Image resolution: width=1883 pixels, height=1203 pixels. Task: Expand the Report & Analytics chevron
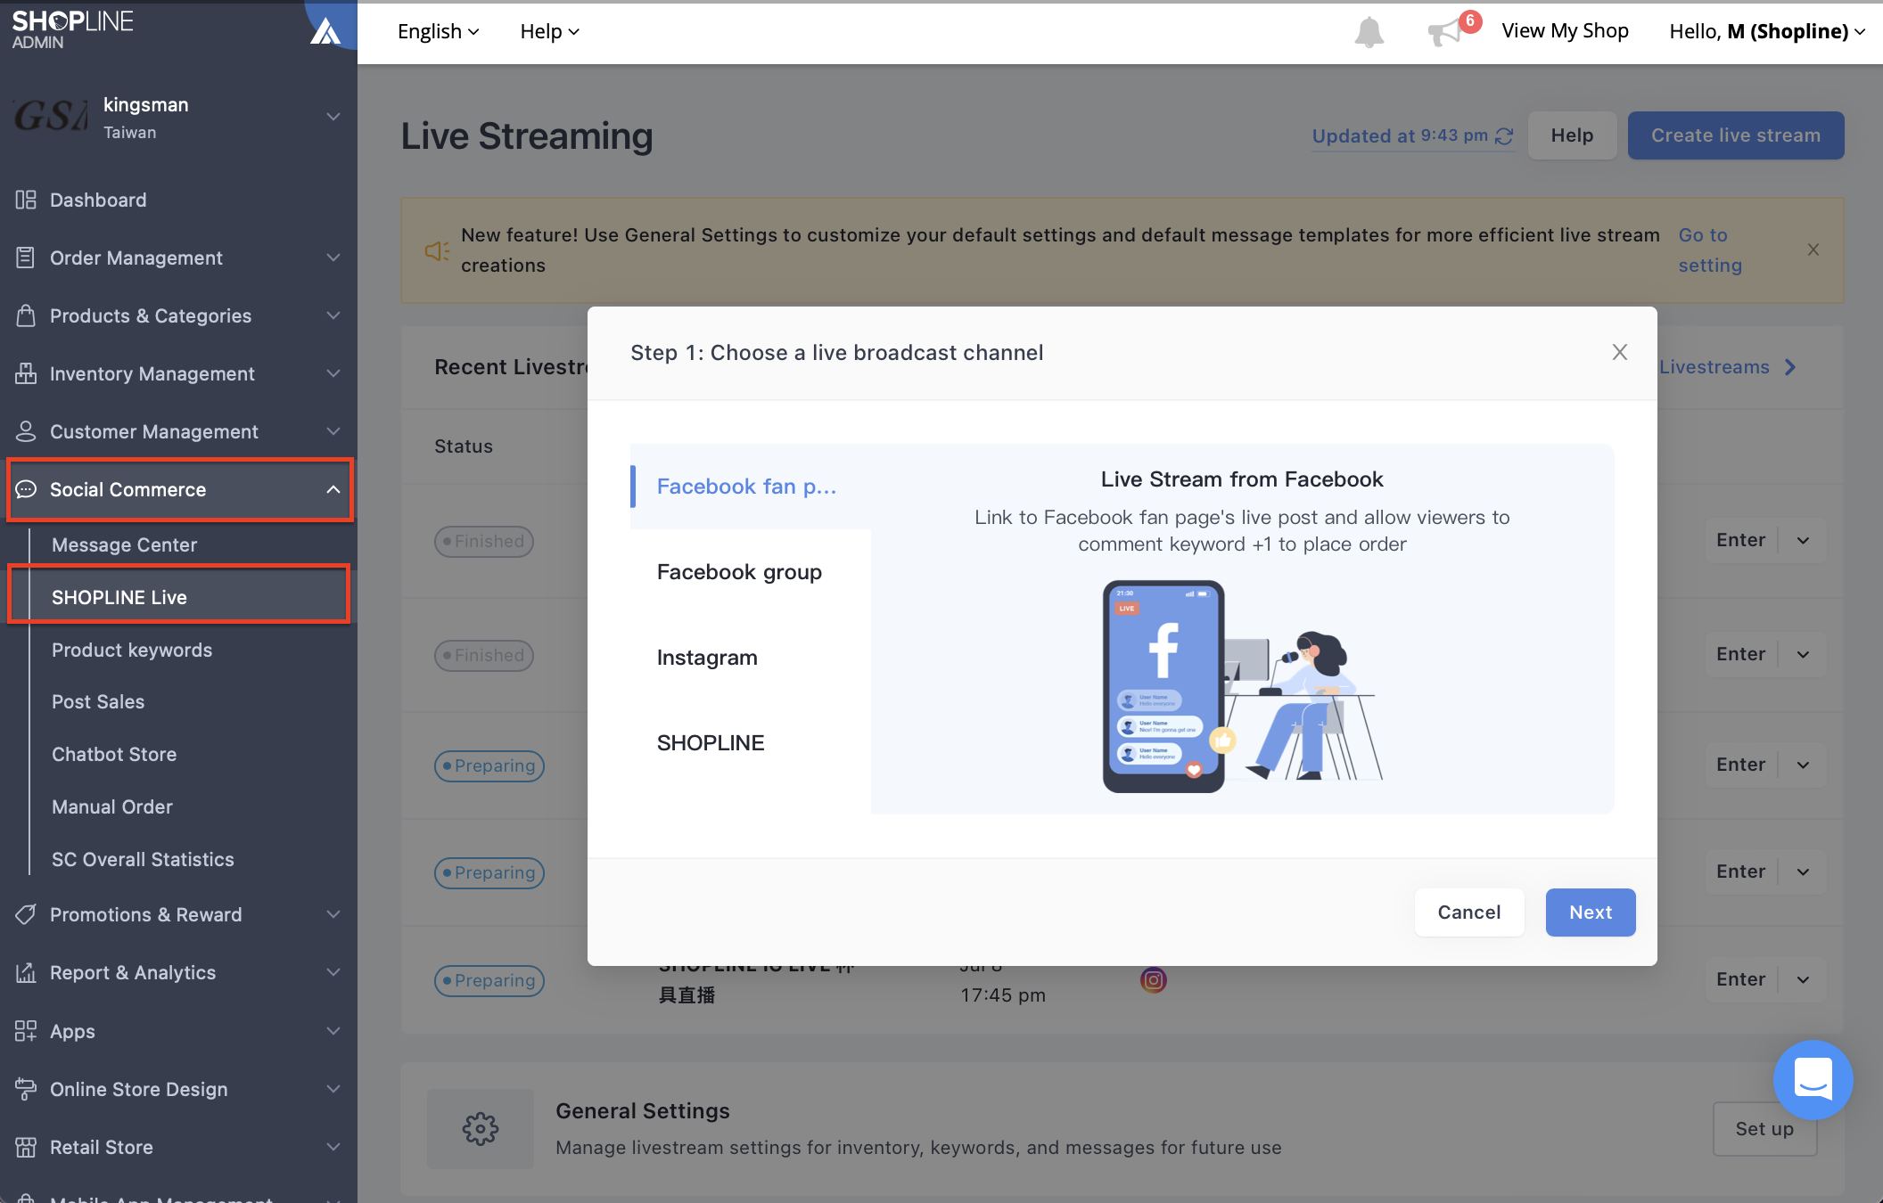coord(333,972)
